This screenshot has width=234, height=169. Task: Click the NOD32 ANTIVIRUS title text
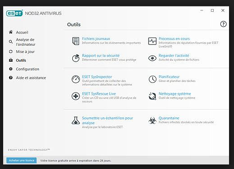(43, 13)
